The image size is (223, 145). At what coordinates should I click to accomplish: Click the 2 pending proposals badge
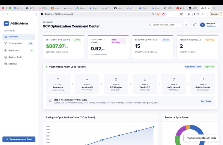209,40
